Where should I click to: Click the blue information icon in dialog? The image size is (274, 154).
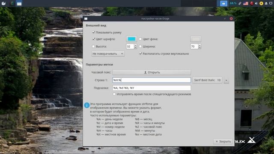[87, 105]
